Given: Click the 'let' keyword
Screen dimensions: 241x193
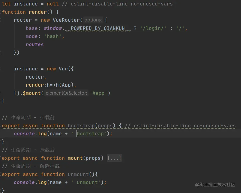Looking at the screenshot, I should click(6, 4).
